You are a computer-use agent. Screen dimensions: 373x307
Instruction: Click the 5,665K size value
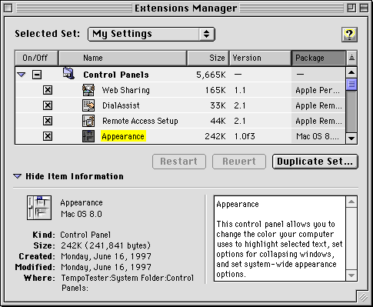(211, 75)
